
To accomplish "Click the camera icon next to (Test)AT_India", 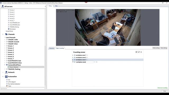I will pos(7,40).
